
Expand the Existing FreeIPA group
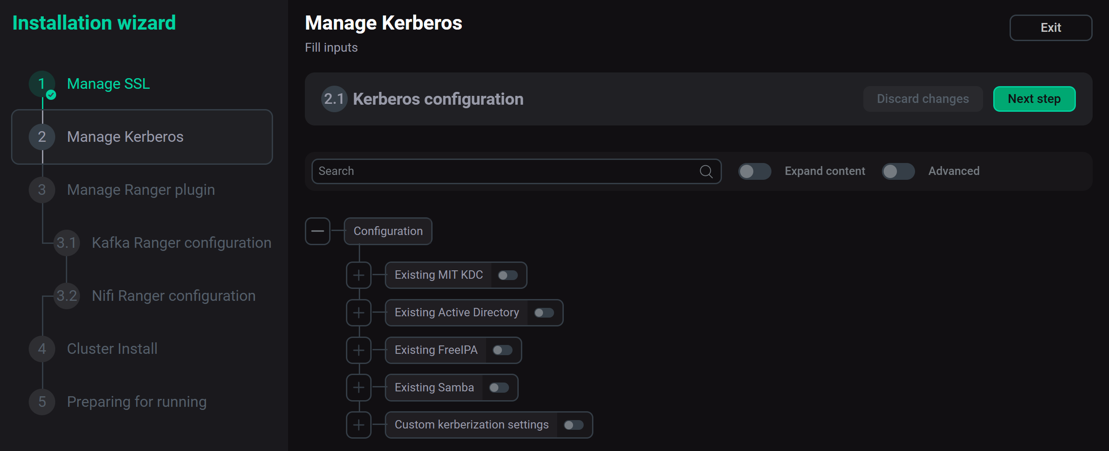pyautogui.click(x=359, y=350)
